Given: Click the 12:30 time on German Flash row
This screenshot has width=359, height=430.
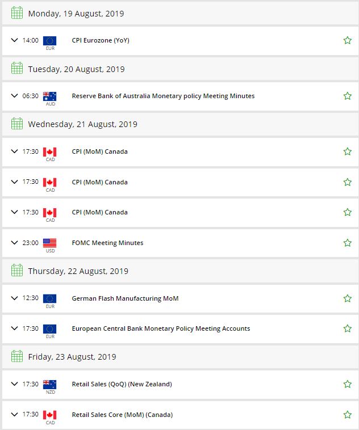Looking at the screenshot, I should pos(31,298).
